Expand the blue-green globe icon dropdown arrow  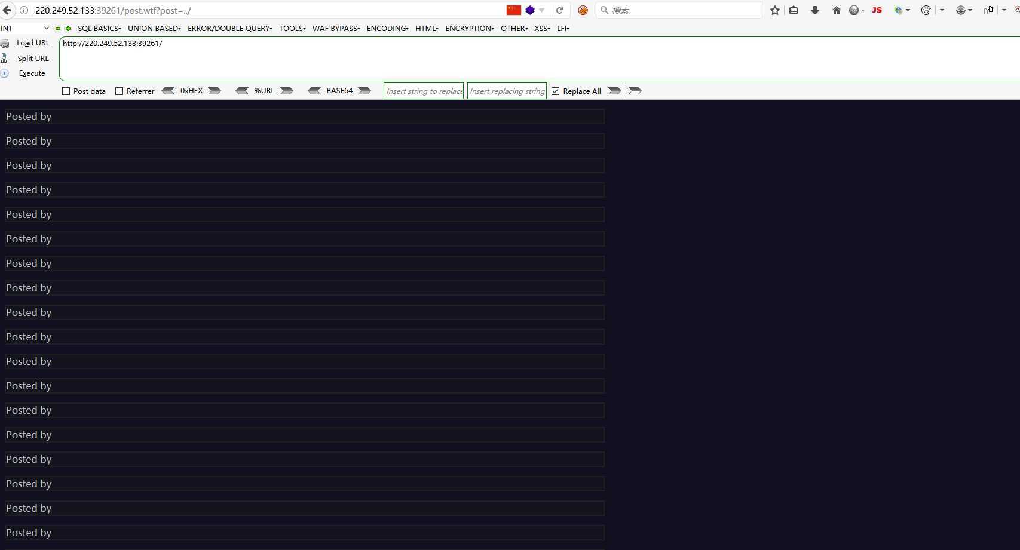(x=908, y=10)
